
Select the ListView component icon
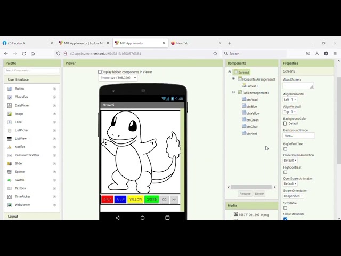[x=10, y=139]
